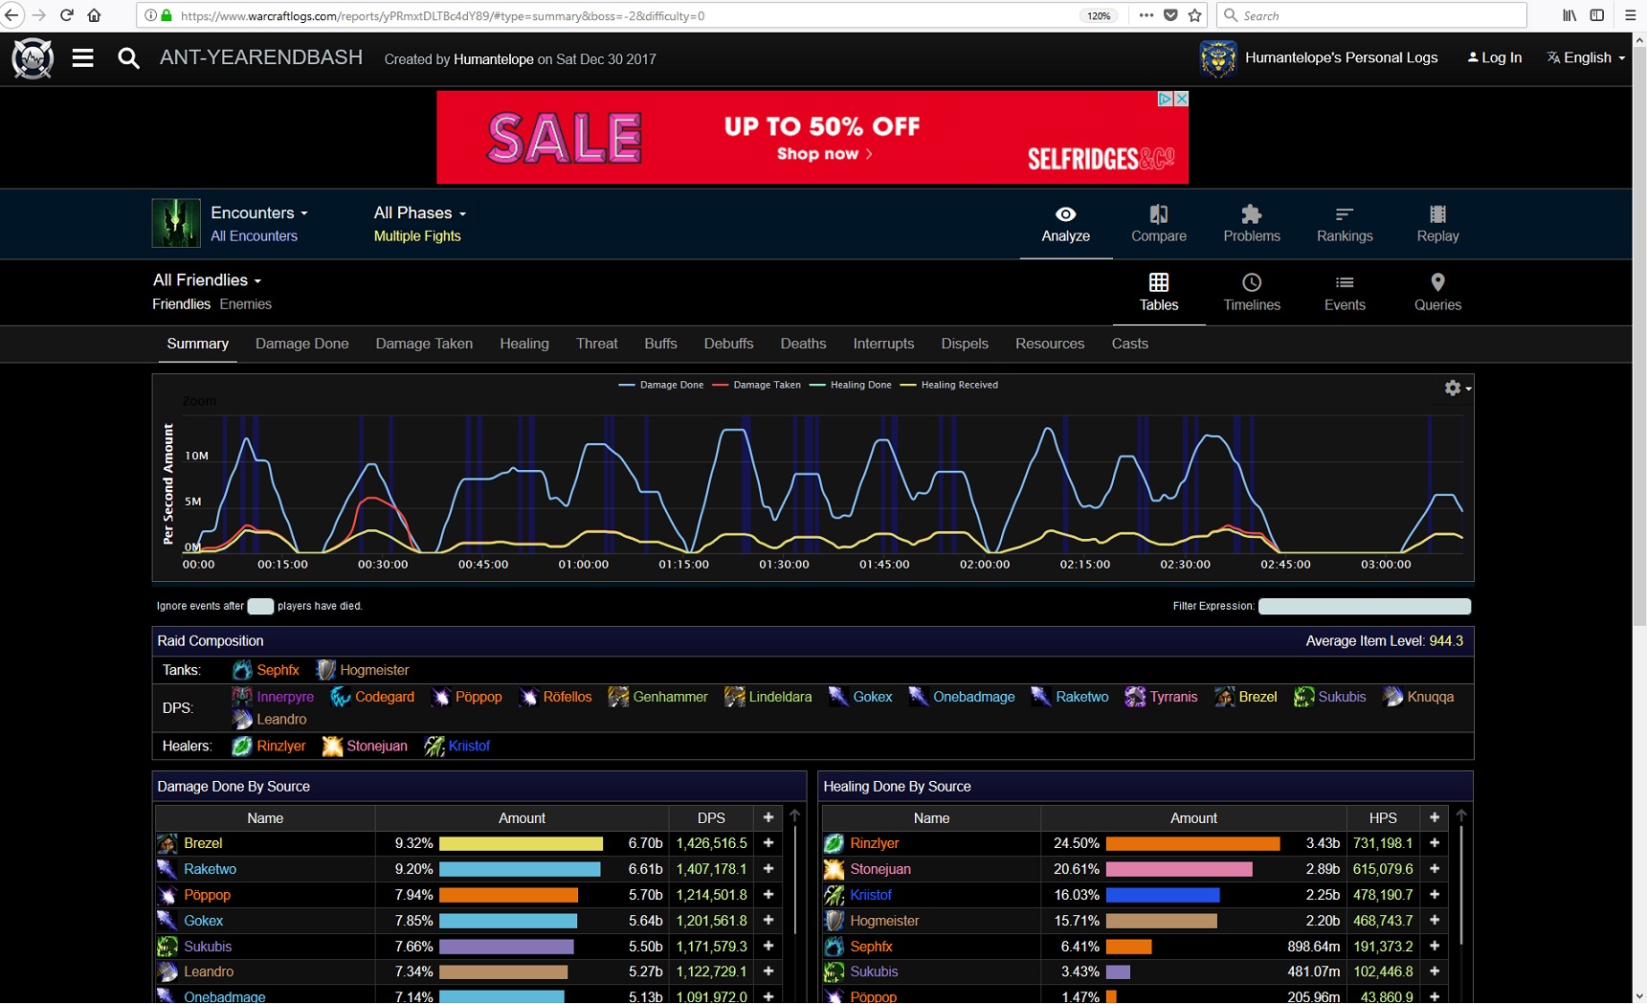1647x1004 pixels.
Task: Open the Rankings view
Action: [1344, 223]
